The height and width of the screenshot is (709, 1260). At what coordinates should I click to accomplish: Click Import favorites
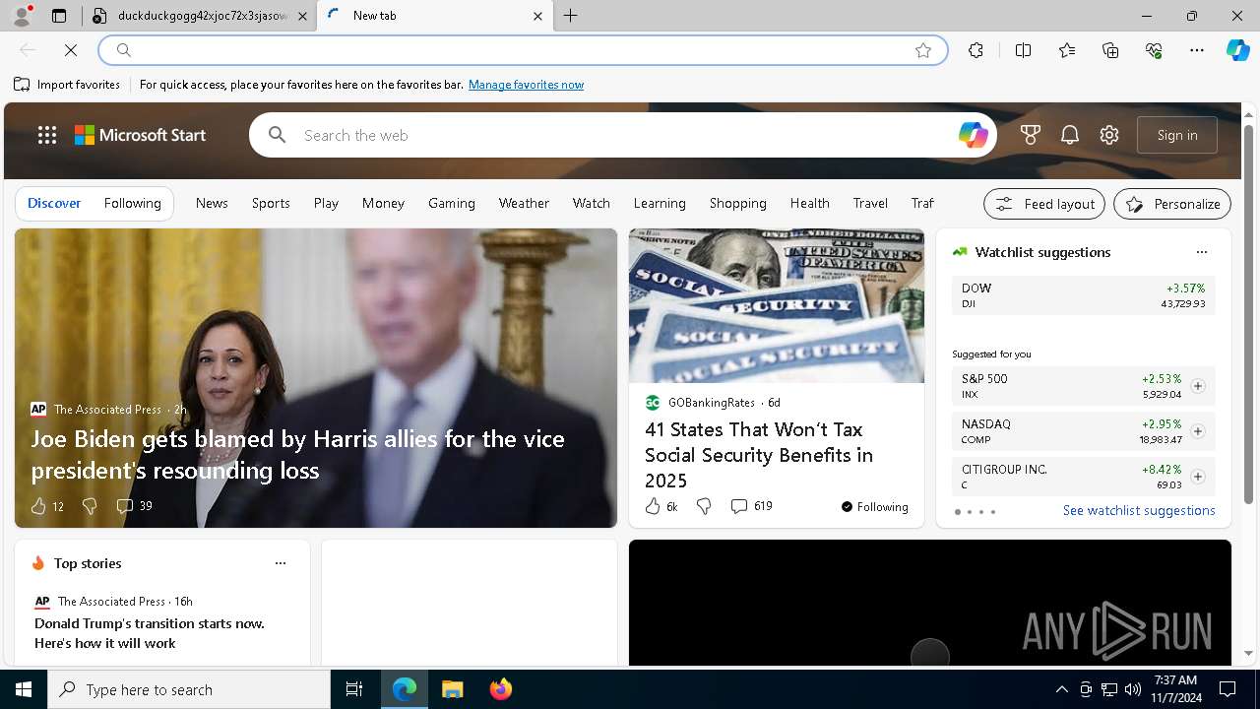(67, 85)
